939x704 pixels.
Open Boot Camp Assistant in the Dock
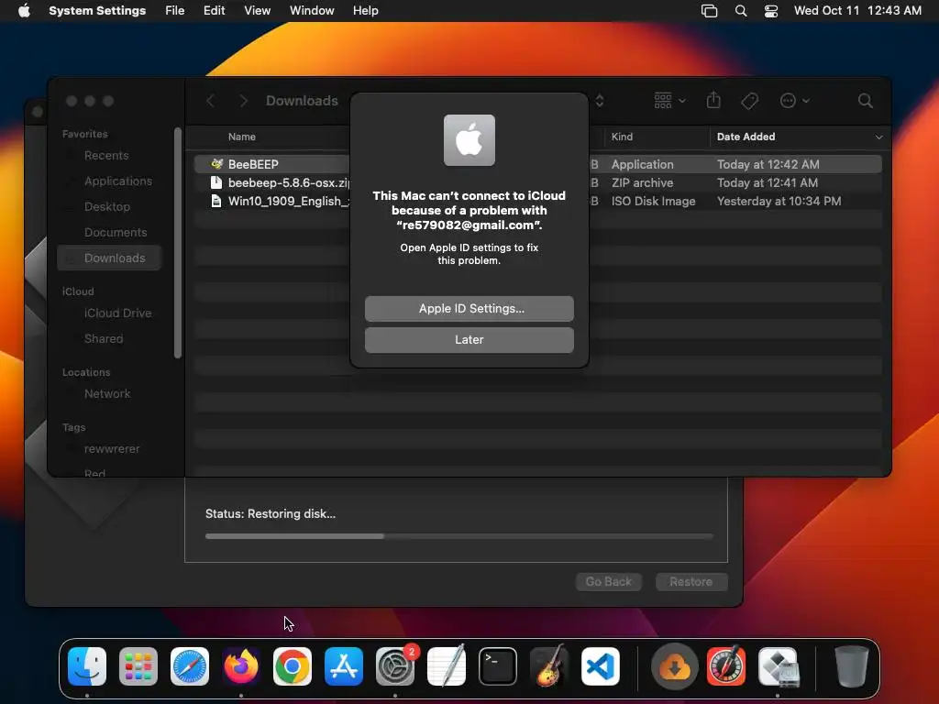point(778,666)
